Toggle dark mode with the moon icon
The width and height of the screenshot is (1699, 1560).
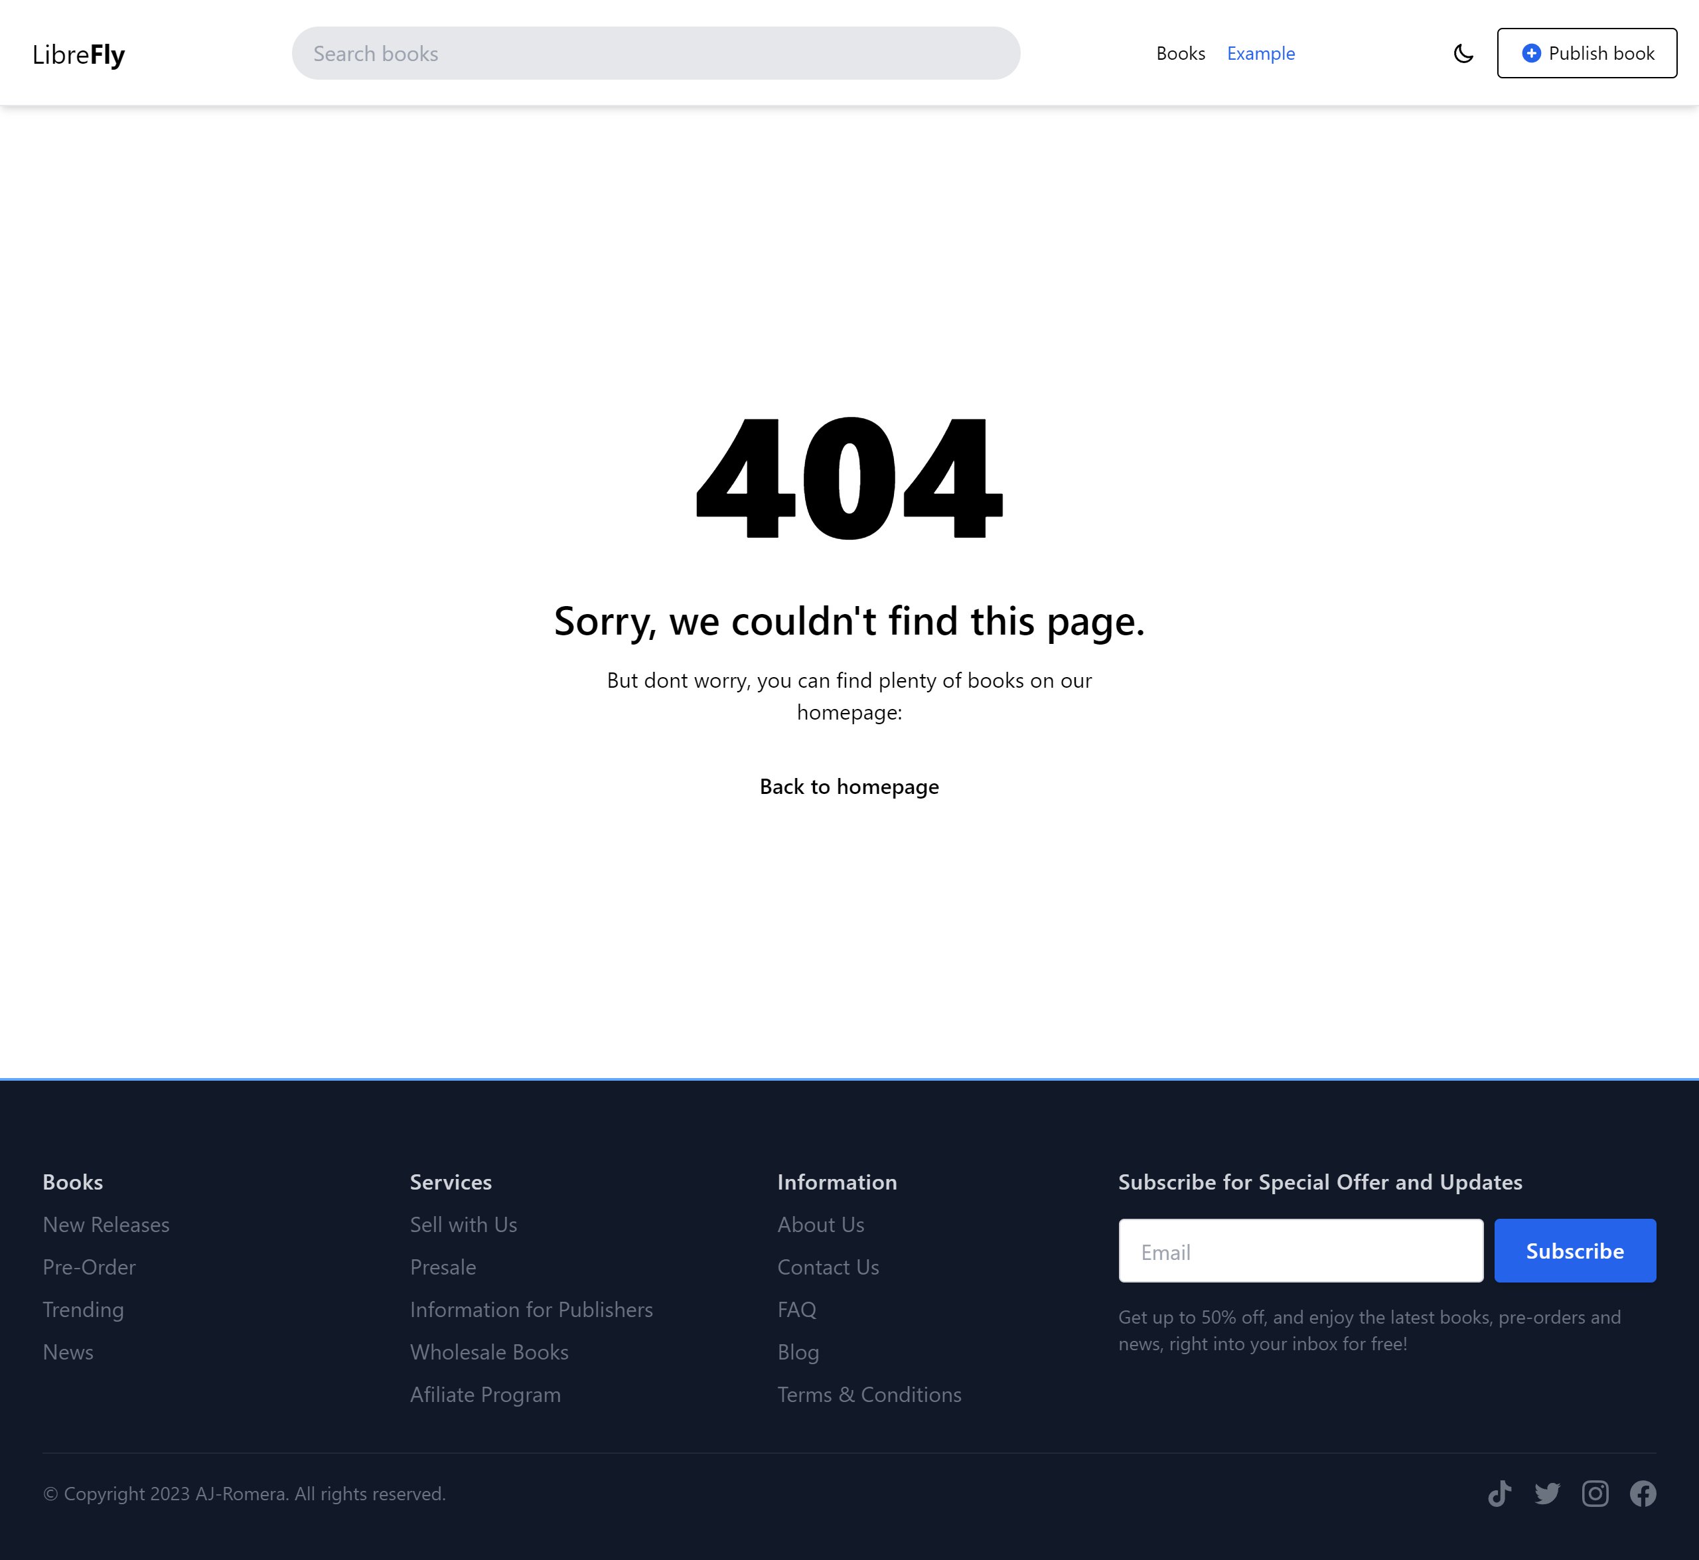[x=1464, y=52]
